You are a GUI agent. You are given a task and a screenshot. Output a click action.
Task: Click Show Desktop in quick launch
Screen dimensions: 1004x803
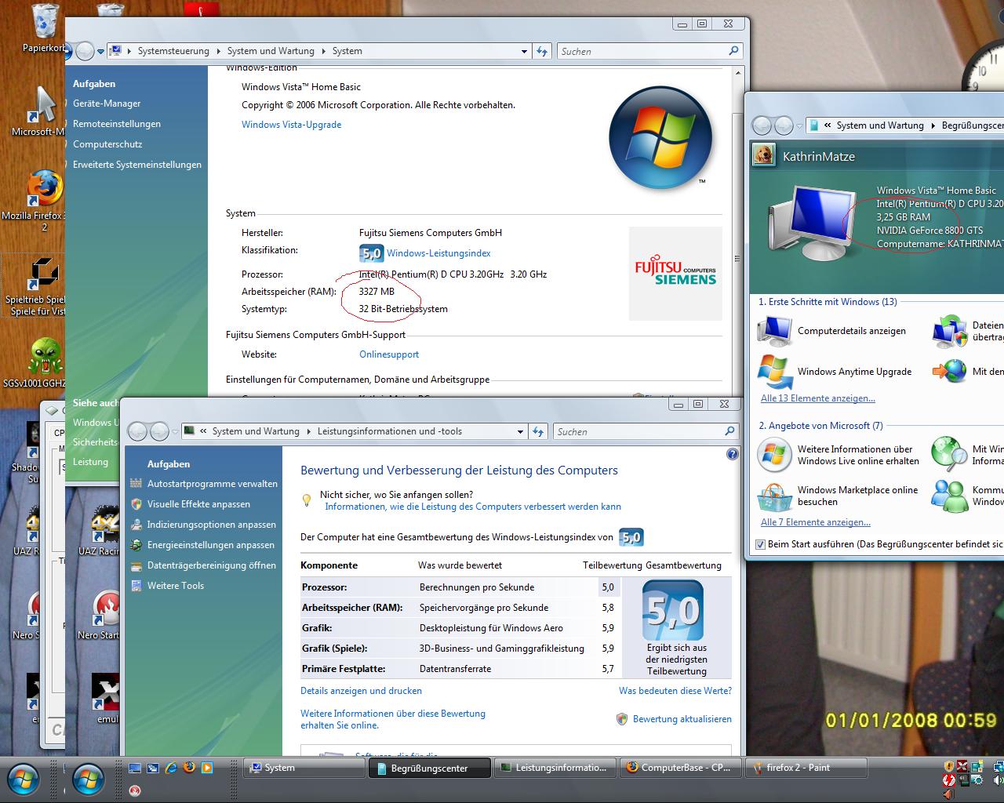135,768
